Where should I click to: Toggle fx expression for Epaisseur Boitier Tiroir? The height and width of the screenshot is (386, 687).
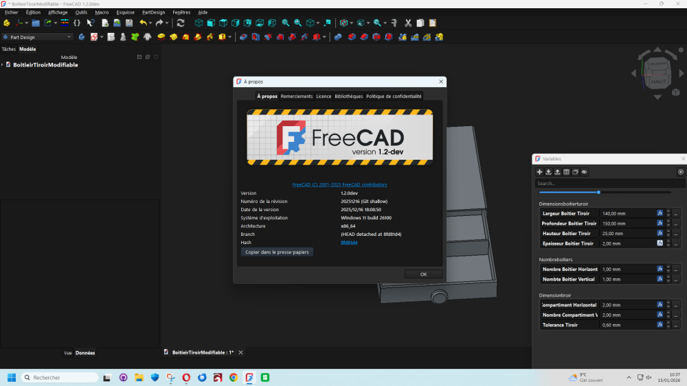(660, 243)
